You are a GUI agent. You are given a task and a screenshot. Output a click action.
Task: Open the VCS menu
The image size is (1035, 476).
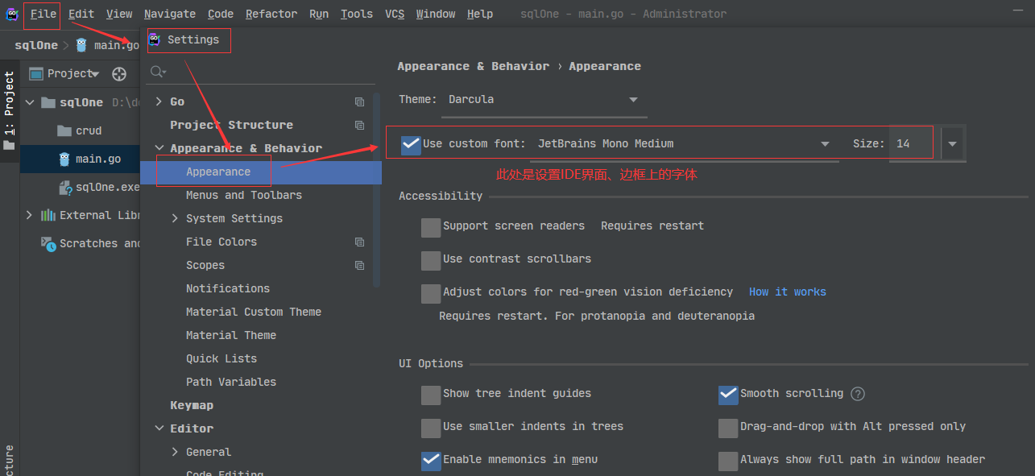(x=395, y=14)
